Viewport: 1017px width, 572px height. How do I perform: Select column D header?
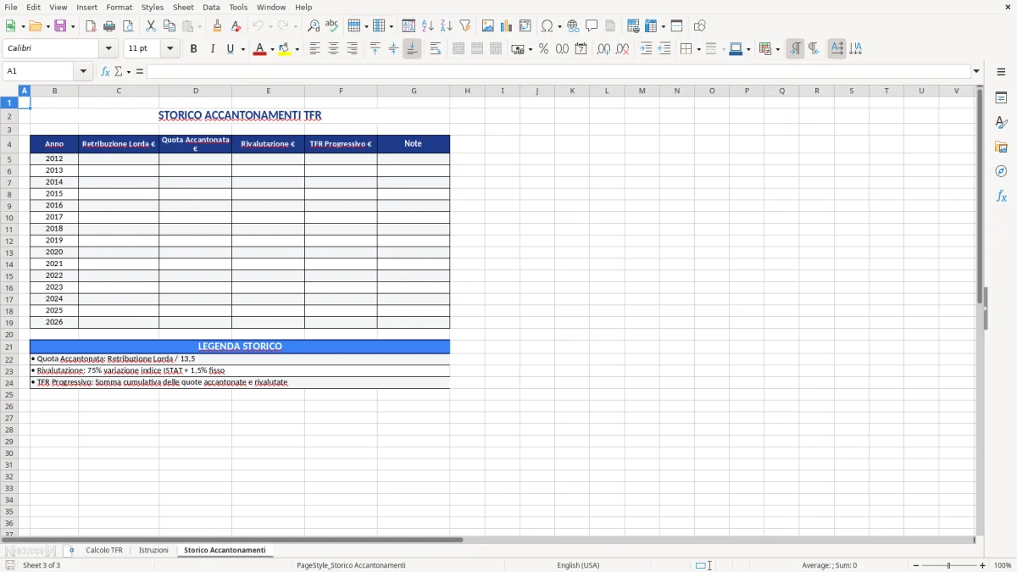[195, 91]
